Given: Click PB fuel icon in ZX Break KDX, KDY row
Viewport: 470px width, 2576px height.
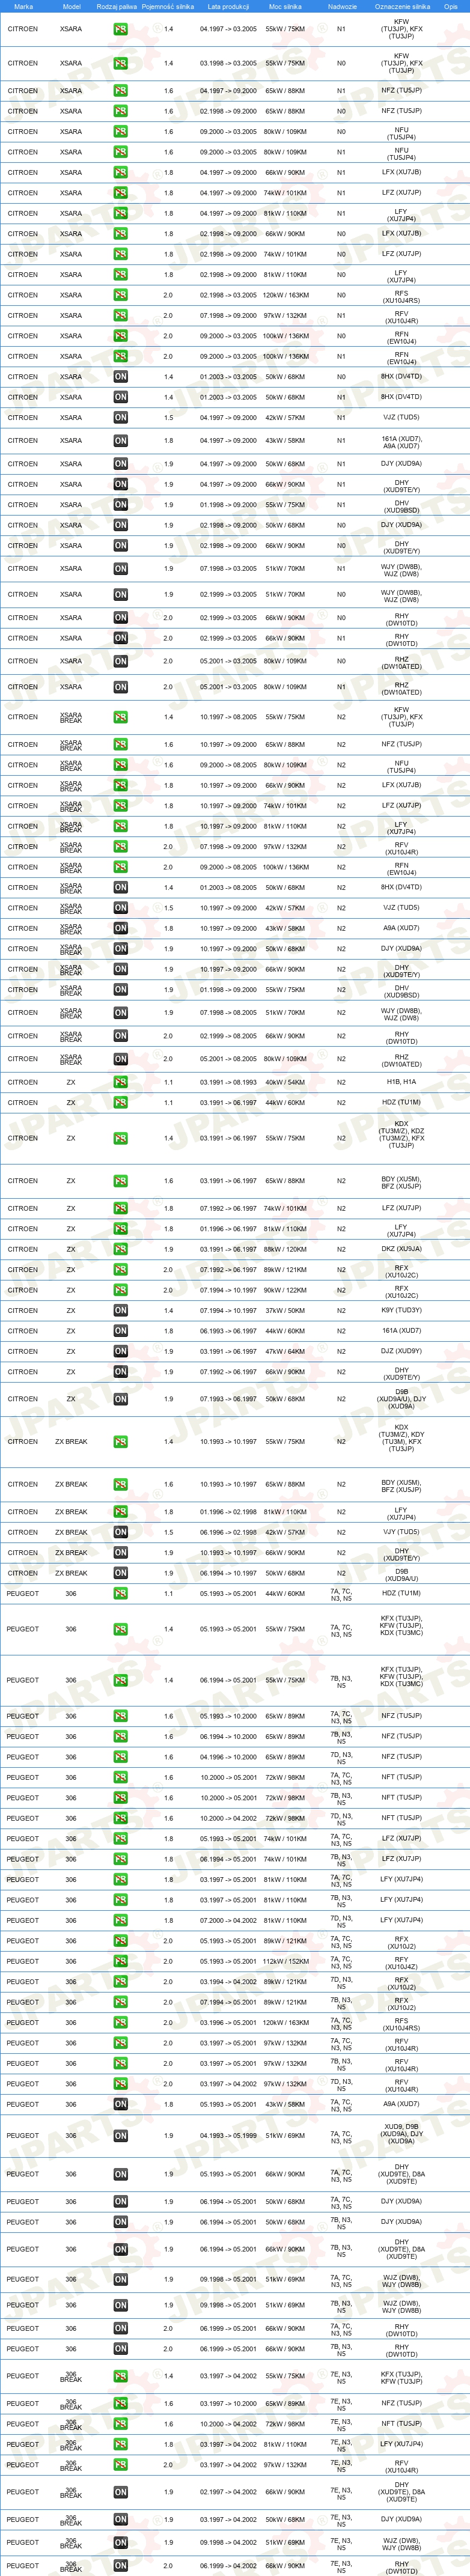Looking at the screenshot, I should 120,1442.
